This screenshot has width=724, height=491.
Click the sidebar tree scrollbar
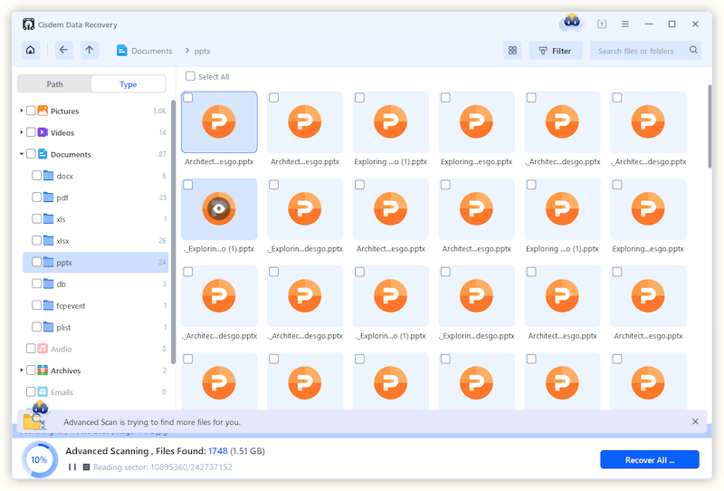click(173, 232)
